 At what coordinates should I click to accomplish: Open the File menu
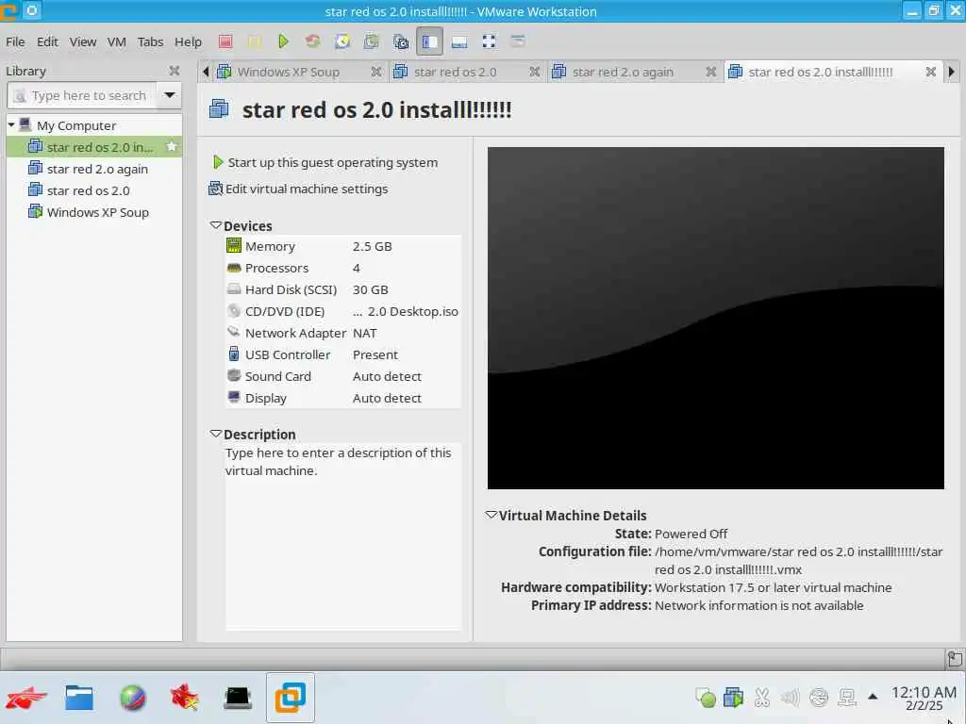click(x=15, y=41)
